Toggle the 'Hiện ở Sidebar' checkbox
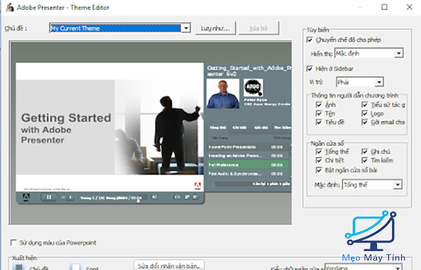Image resolution: width=421 pixels, height=270 pixels. point(310,68)
